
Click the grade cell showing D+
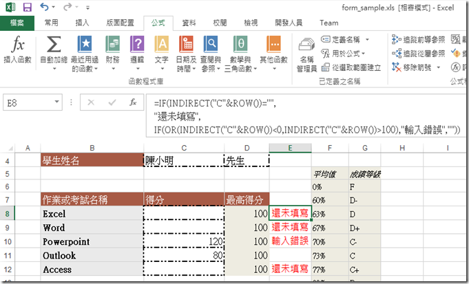click(364, 228)
